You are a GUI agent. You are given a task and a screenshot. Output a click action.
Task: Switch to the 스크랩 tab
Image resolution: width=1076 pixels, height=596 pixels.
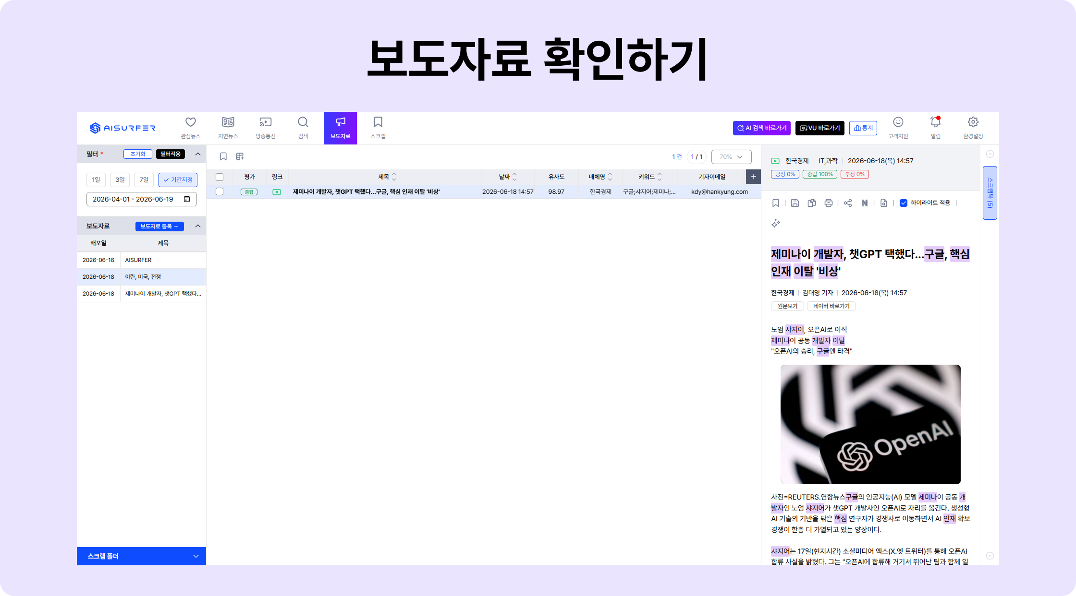(x=378, y=128)
